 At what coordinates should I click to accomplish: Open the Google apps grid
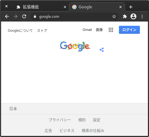(x=111, y=30)
